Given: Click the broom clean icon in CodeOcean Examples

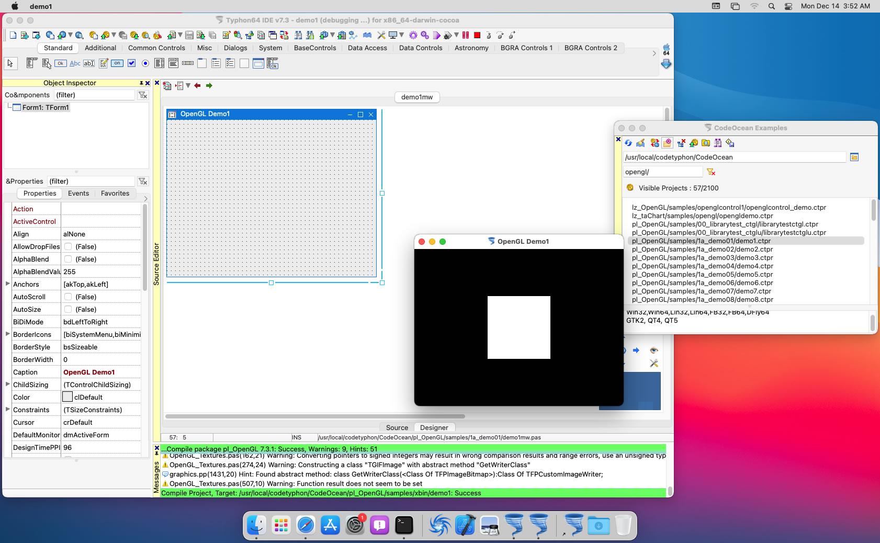Looking at the screenshot, I should 640,143.
